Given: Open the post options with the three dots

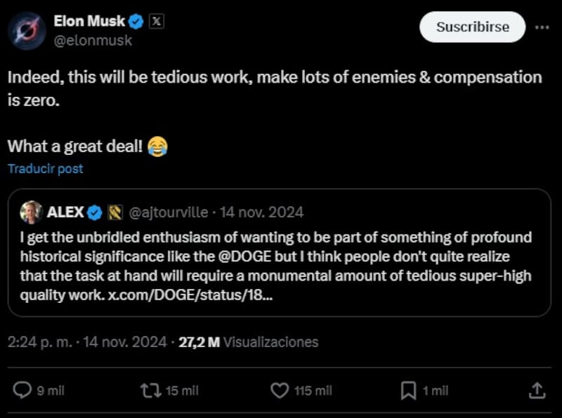Looking at the screenshot, I should pos(544,27).
